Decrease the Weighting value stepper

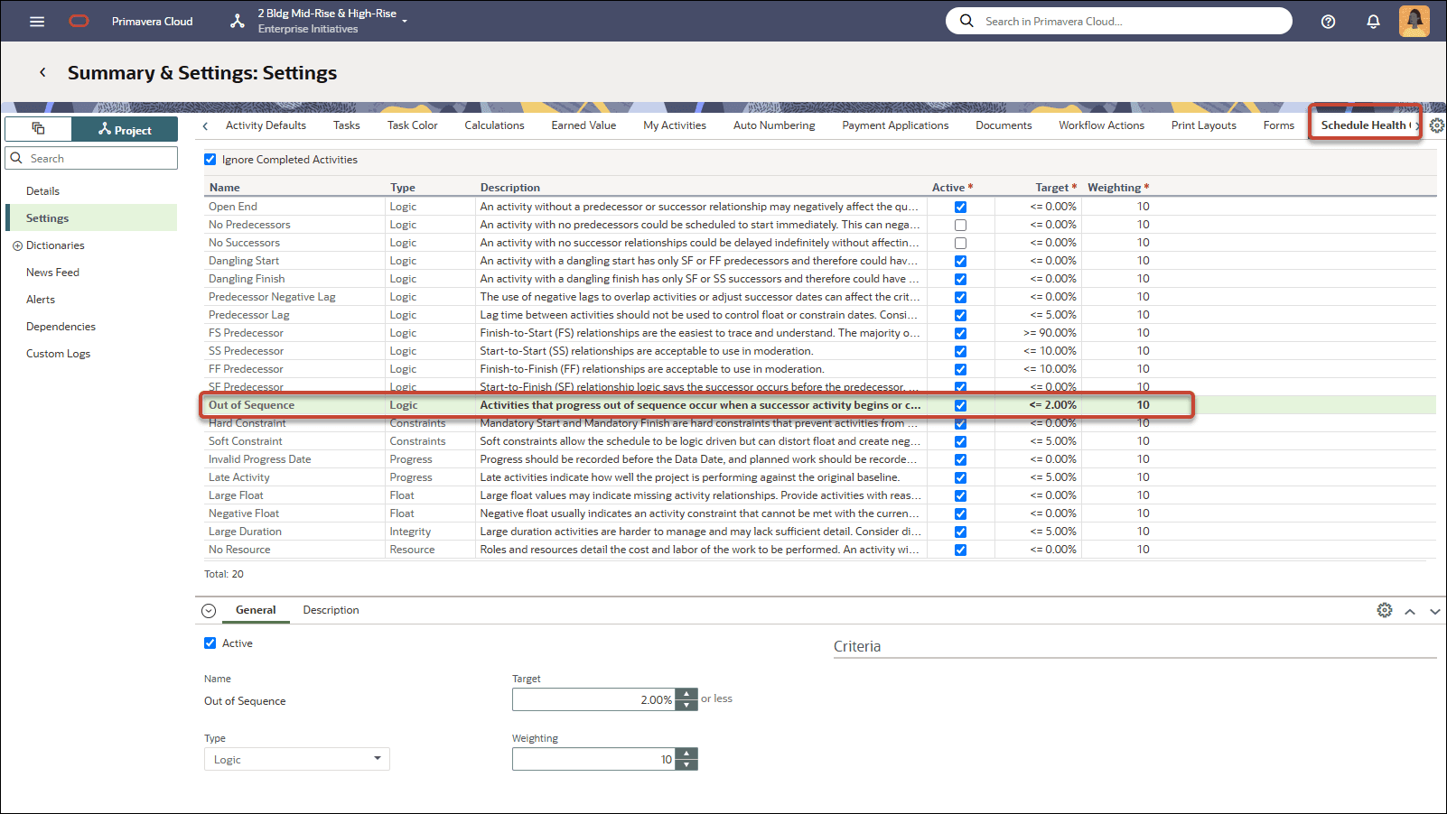coord(686,764)
